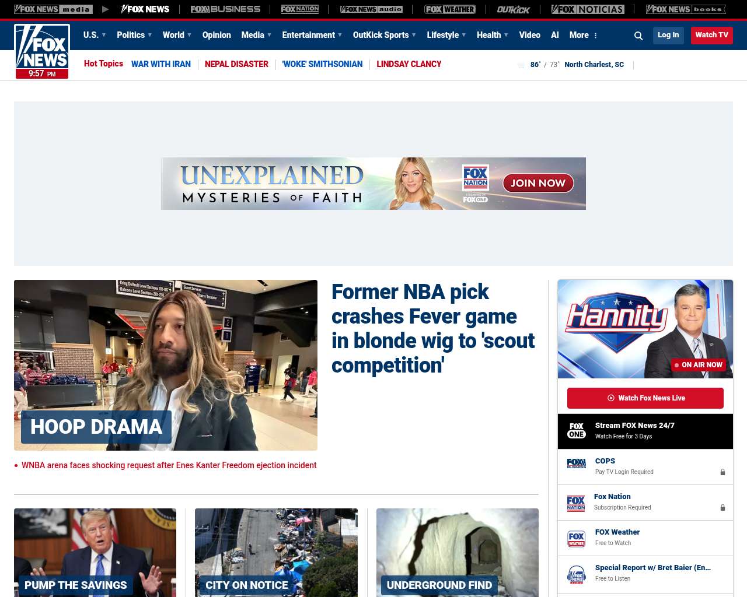Open HOOP DRAMA story image

click(x=166, y=365)
